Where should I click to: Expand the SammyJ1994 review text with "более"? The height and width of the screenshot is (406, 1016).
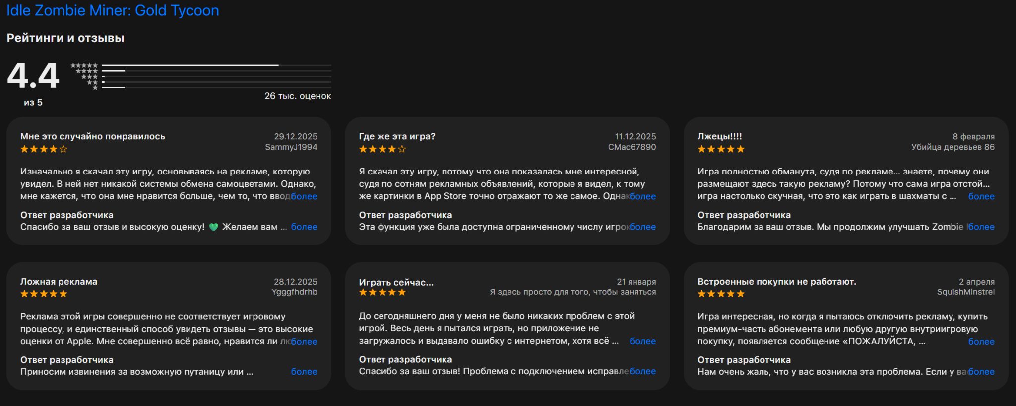click(304, 196)
